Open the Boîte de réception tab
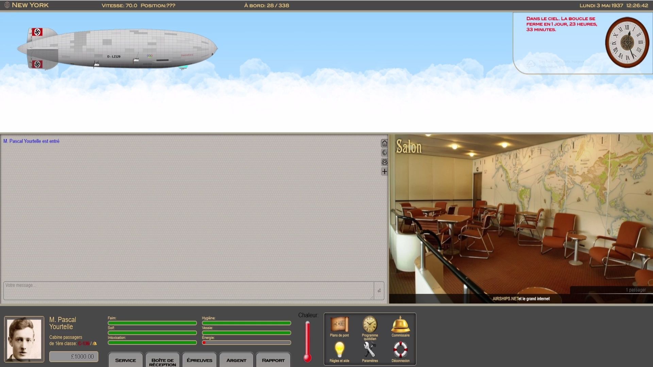This screenshot has width=653, height=367. pyautogui.click(x=163, y=362)
